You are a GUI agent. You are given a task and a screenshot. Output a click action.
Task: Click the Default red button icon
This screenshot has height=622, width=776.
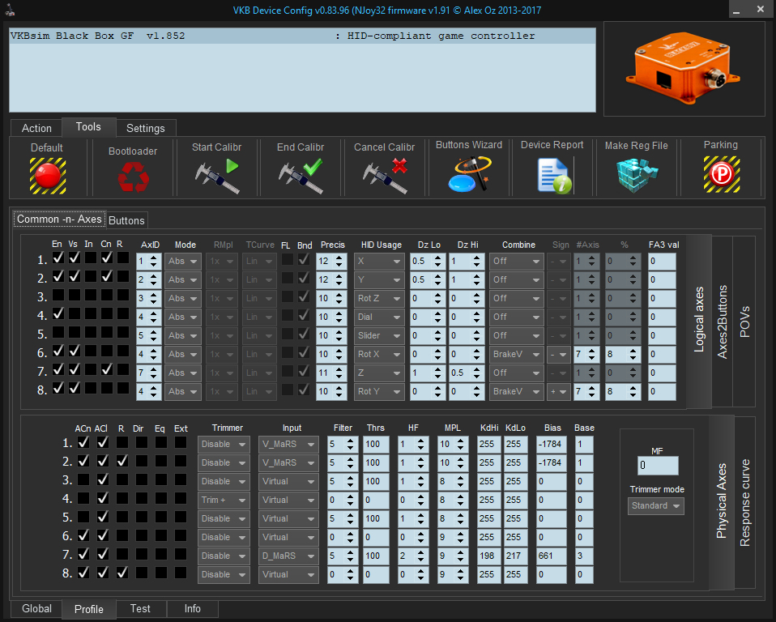(x=48, y=175)
